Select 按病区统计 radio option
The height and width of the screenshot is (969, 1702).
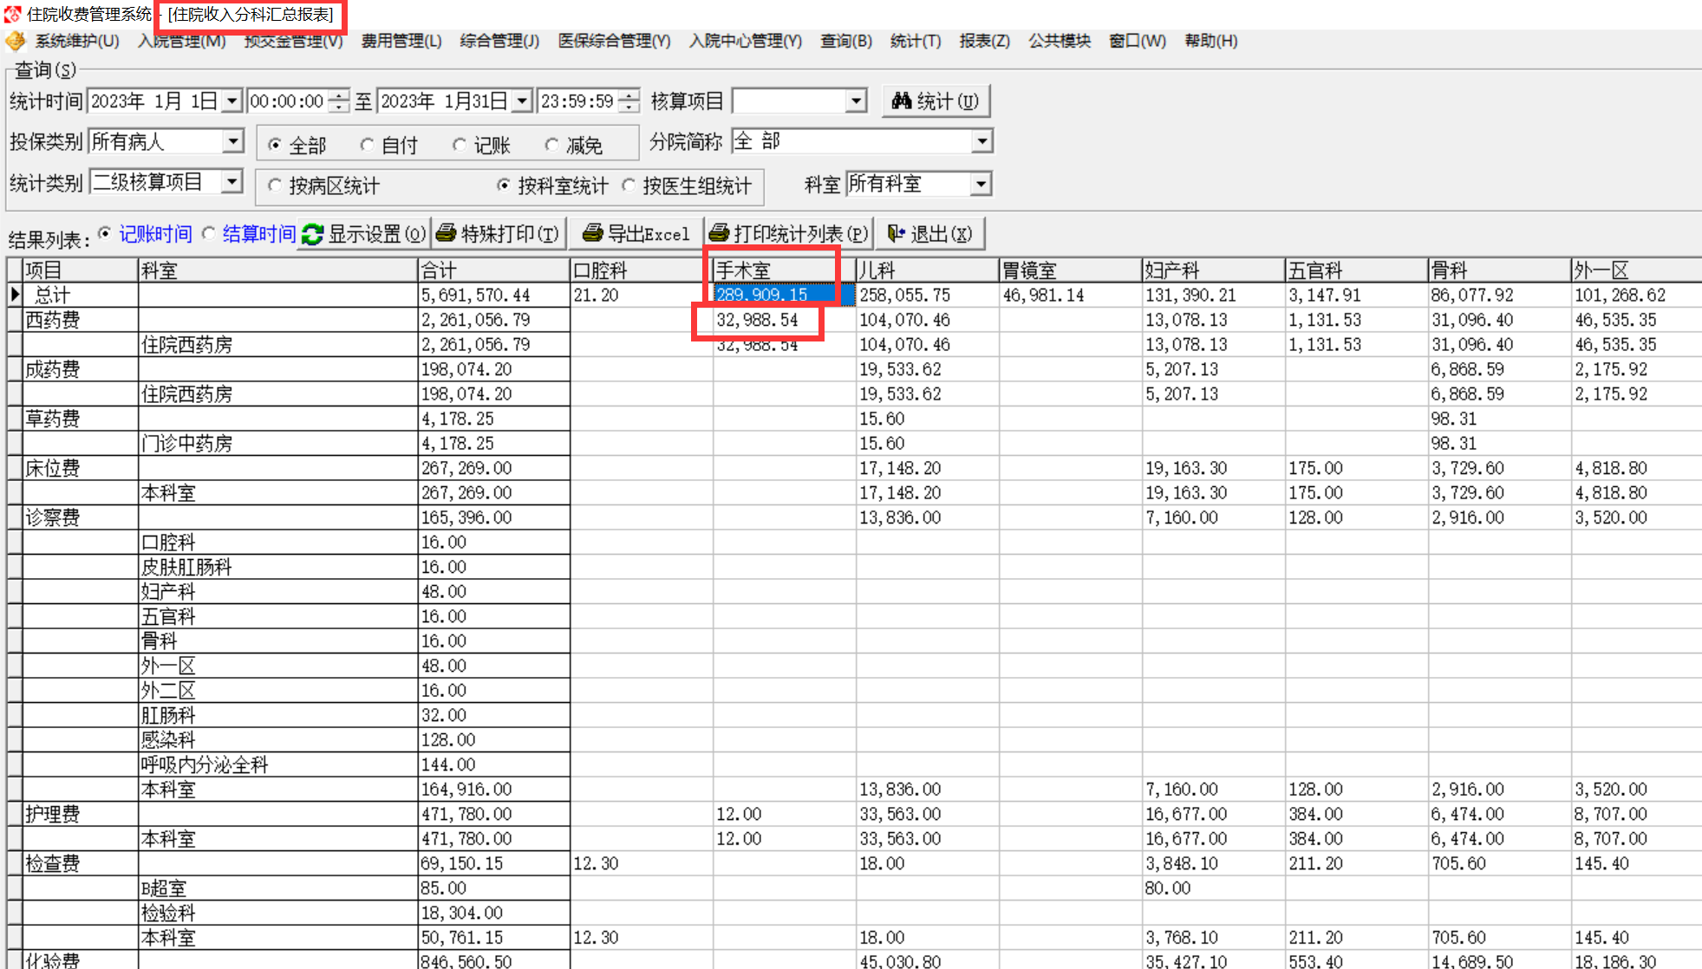tap(275, 185)
